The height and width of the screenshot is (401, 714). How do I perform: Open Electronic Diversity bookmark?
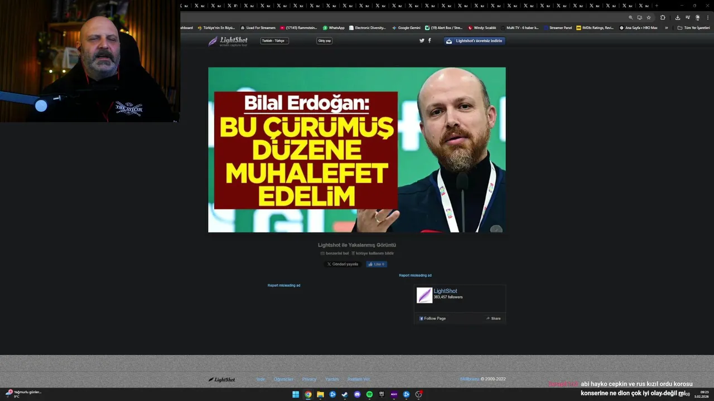(x=367, y=27)
